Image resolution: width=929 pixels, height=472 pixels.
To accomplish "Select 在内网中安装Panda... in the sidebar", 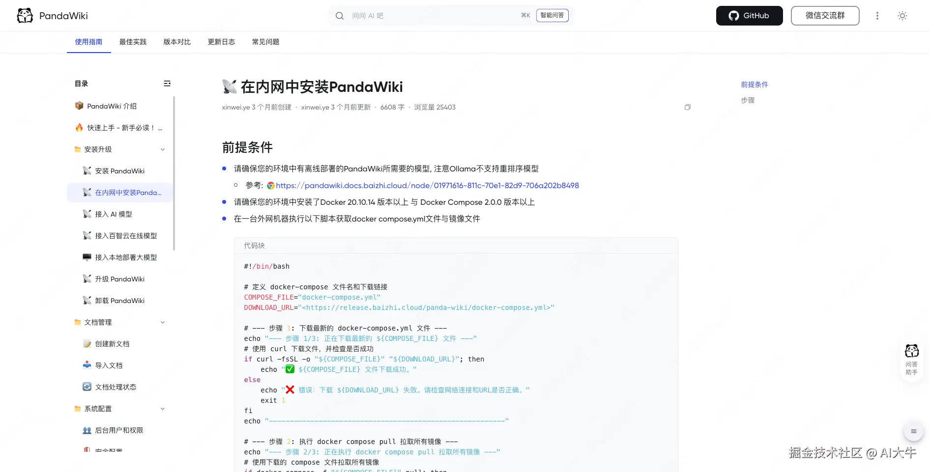I will coord(120,193).
